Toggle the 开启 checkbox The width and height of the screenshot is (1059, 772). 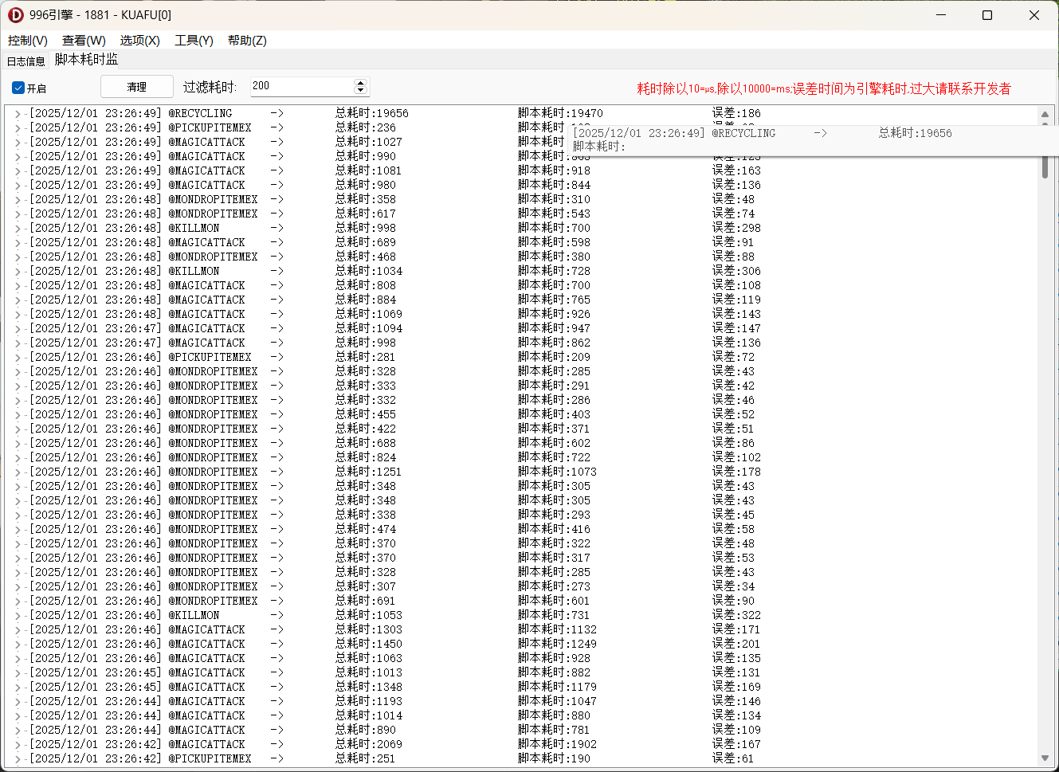point(18,88)
